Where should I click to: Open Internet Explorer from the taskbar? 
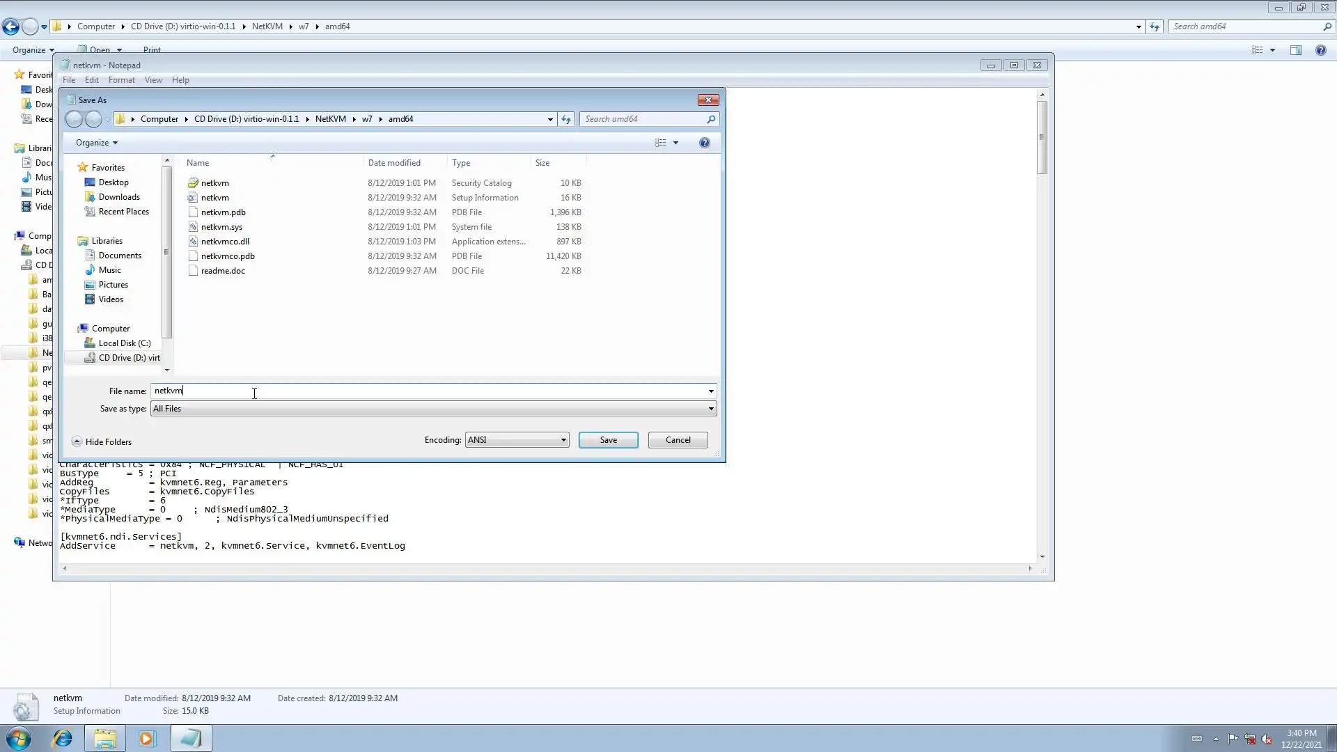[x=63, y=738]
